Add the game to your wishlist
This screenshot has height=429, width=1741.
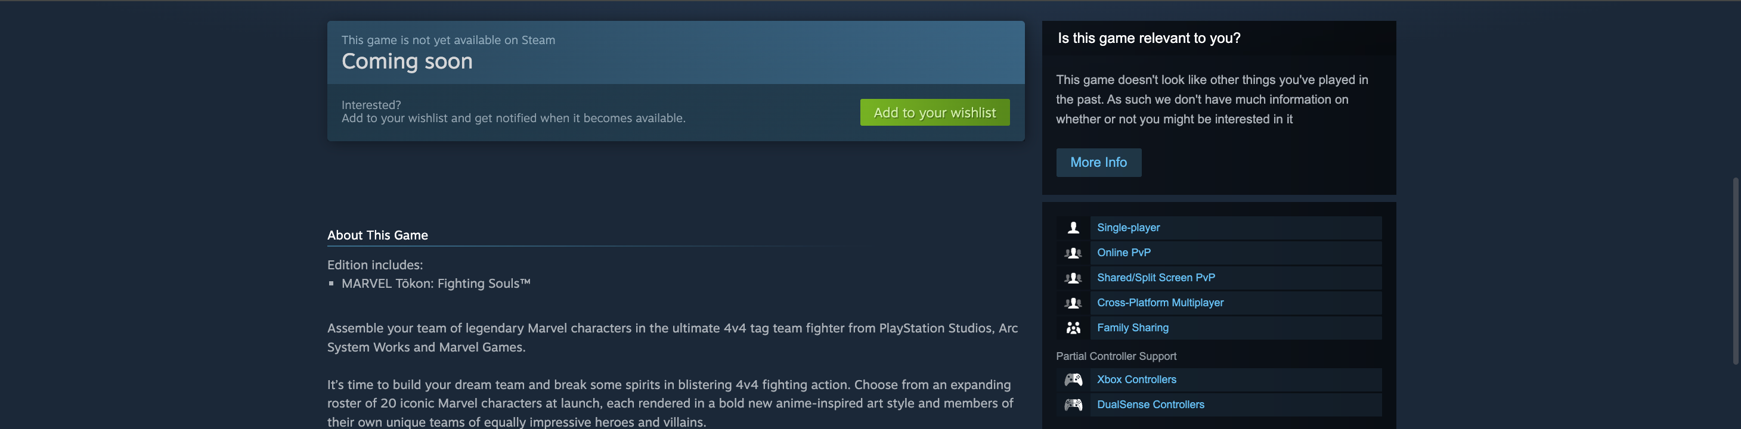pyautogui.click(x=934, y=112)
